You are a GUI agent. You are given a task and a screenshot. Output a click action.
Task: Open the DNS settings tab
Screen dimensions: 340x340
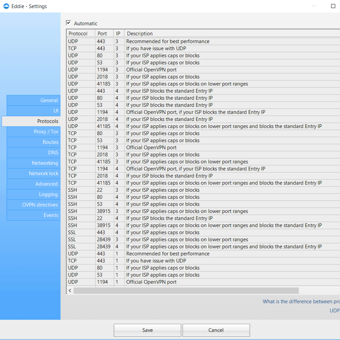coord(34,153)
